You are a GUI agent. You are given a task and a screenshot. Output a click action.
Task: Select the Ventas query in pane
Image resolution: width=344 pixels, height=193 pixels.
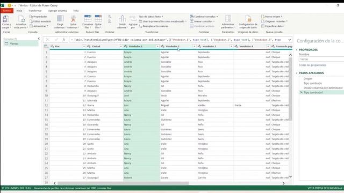(x=21, y=44)
